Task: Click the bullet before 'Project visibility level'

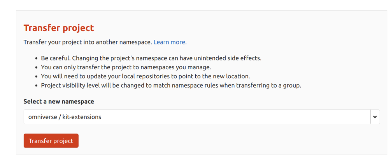Action: point(36,85)
